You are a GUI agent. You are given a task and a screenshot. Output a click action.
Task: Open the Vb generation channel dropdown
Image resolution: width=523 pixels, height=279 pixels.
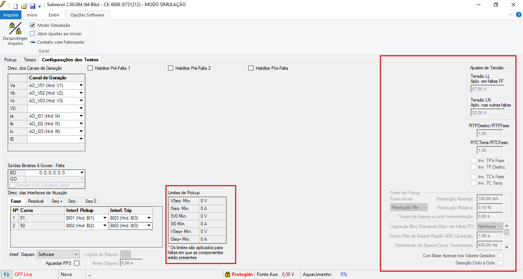pos(81,93)
